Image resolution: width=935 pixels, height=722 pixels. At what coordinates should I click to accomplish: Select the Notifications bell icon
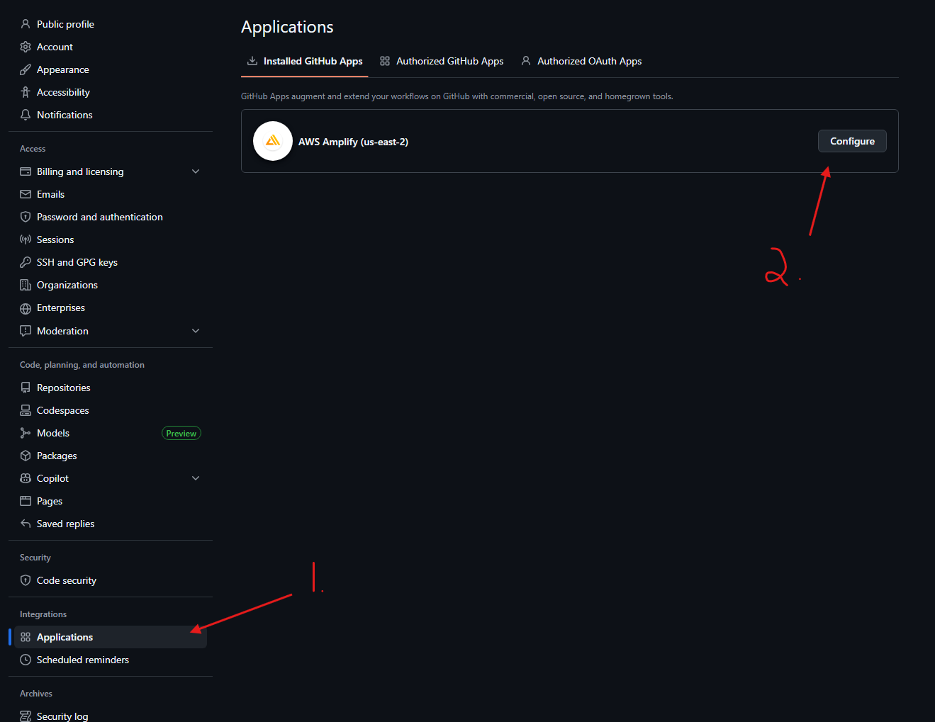click(x=25, y=114)
